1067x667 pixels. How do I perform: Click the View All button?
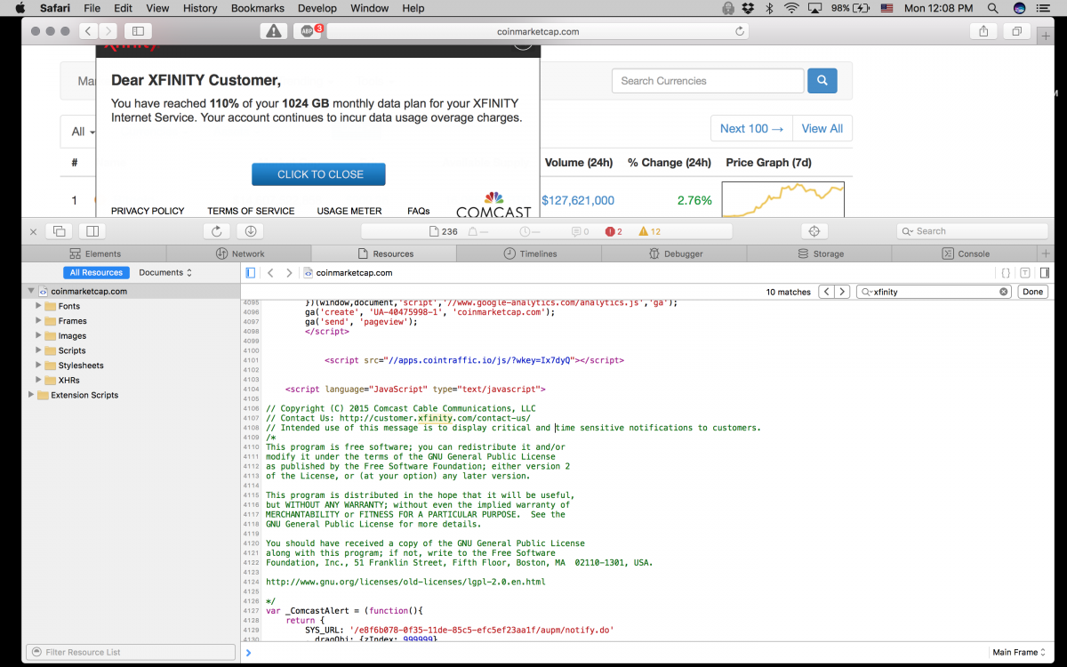pos(822,128)
